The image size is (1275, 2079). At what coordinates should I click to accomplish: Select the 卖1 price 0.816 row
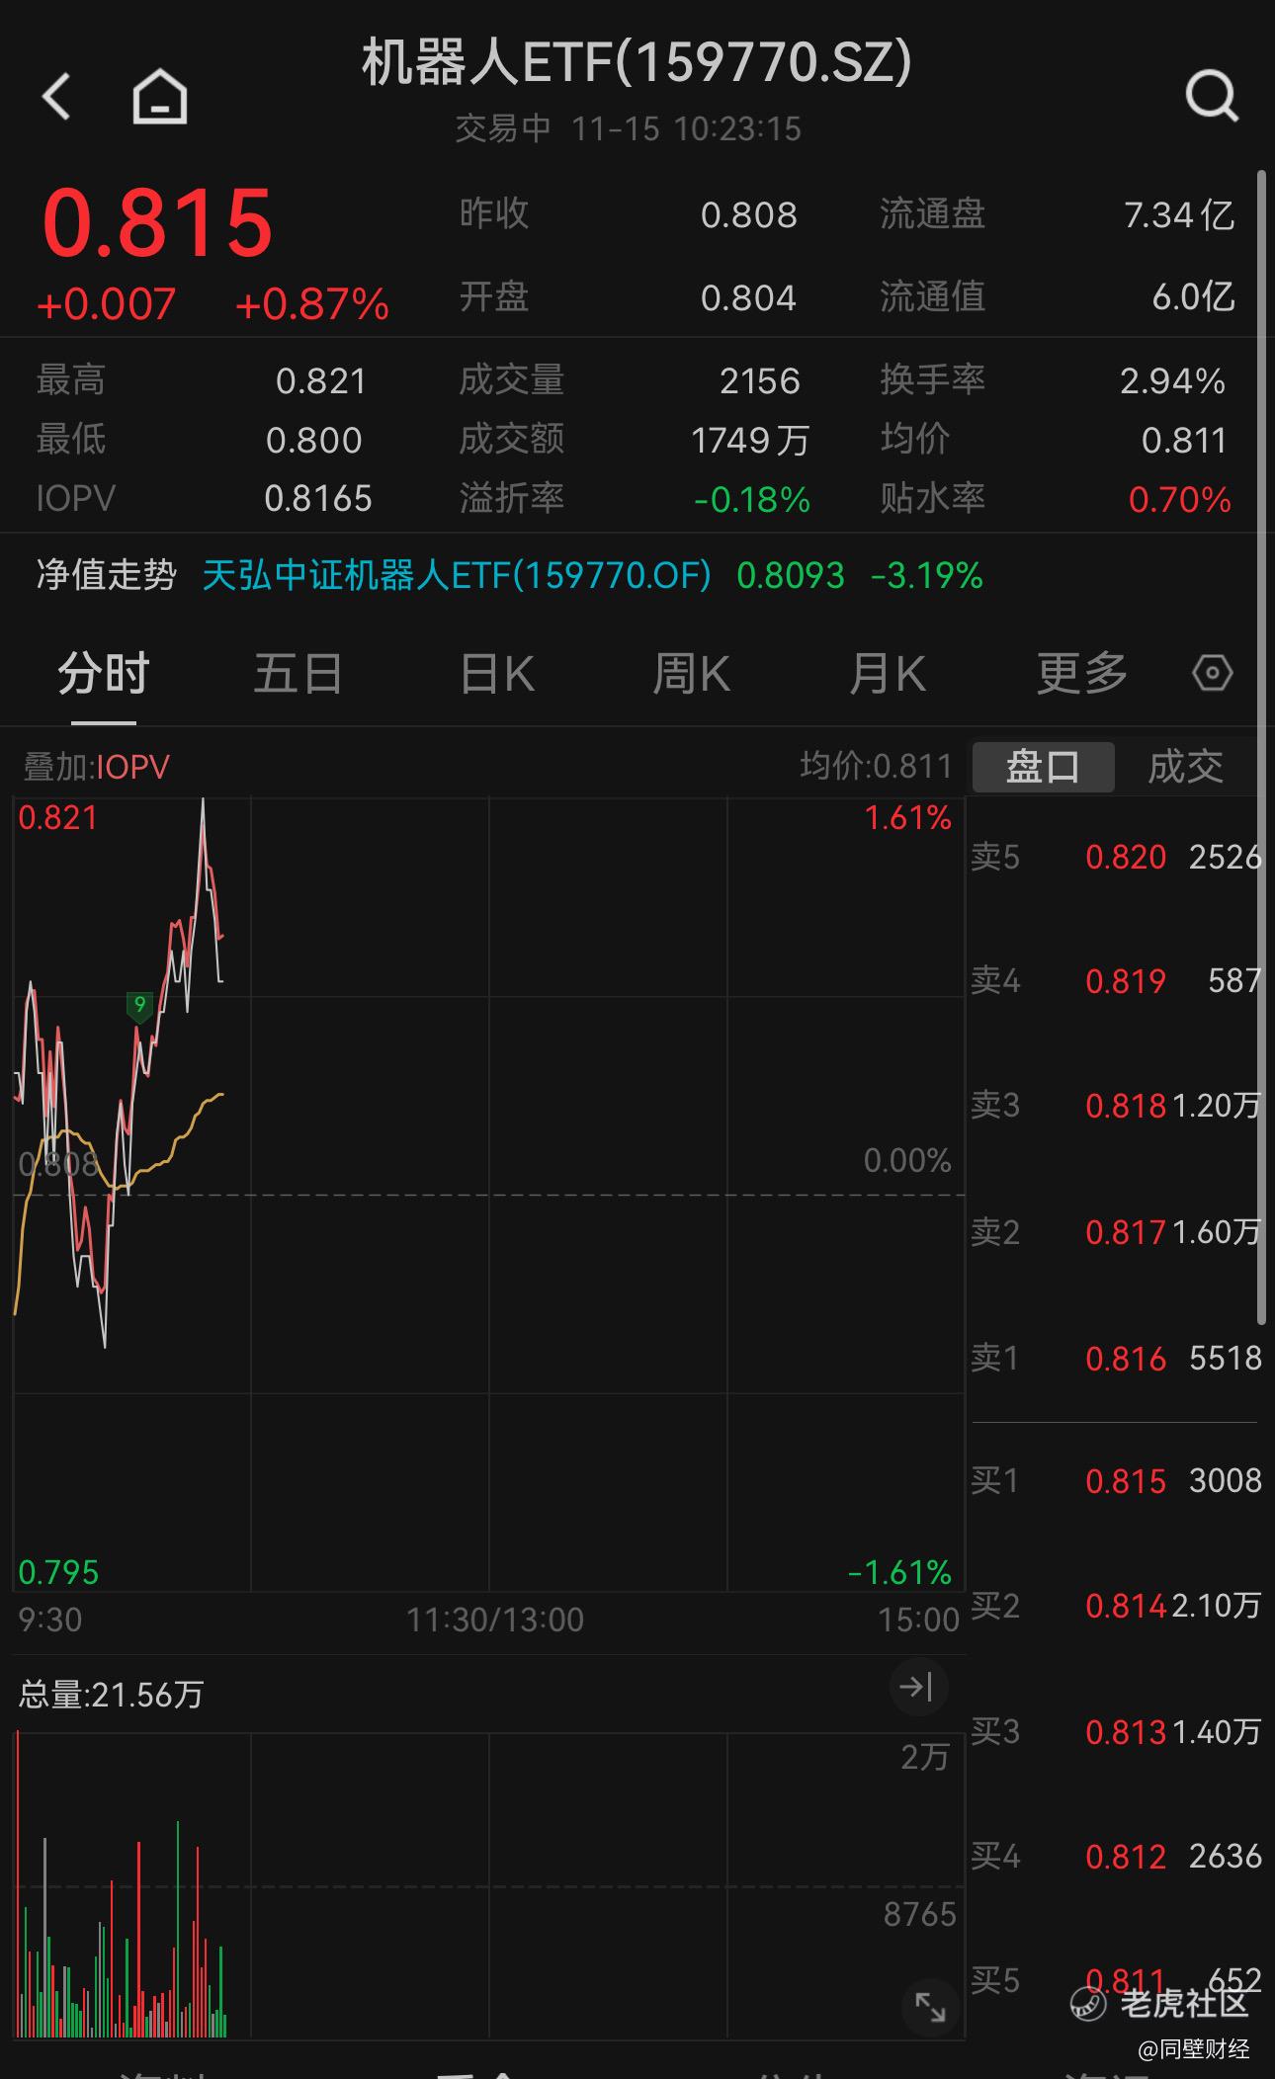click(1117, 1359)
